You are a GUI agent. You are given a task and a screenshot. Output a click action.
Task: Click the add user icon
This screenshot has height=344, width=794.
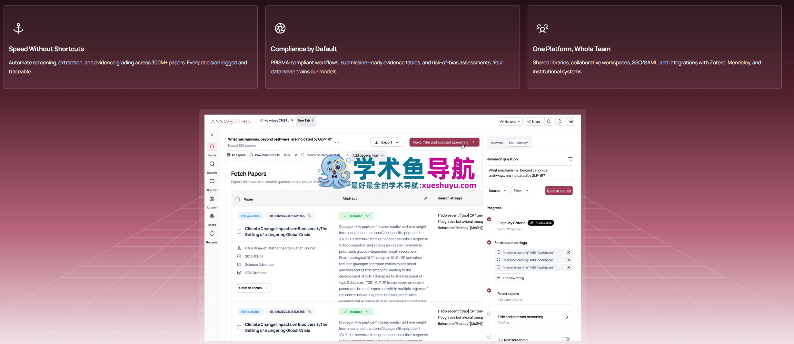560,121
